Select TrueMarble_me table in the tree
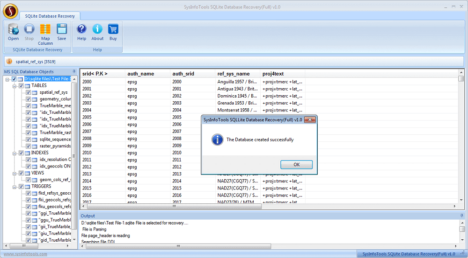Screen dimensions: 468x258 (55, 105)
